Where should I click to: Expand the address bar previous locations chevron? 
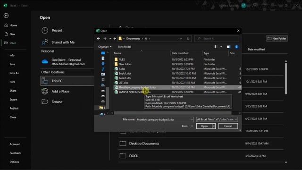[x=181, y=39]
